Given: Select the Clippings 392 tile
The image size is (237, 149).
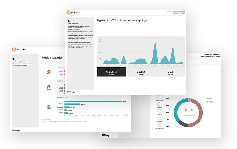Looking at the screenshot, I should 170,72.
